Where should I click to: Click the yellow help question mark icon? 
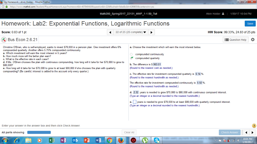click(x=253, y=125)
